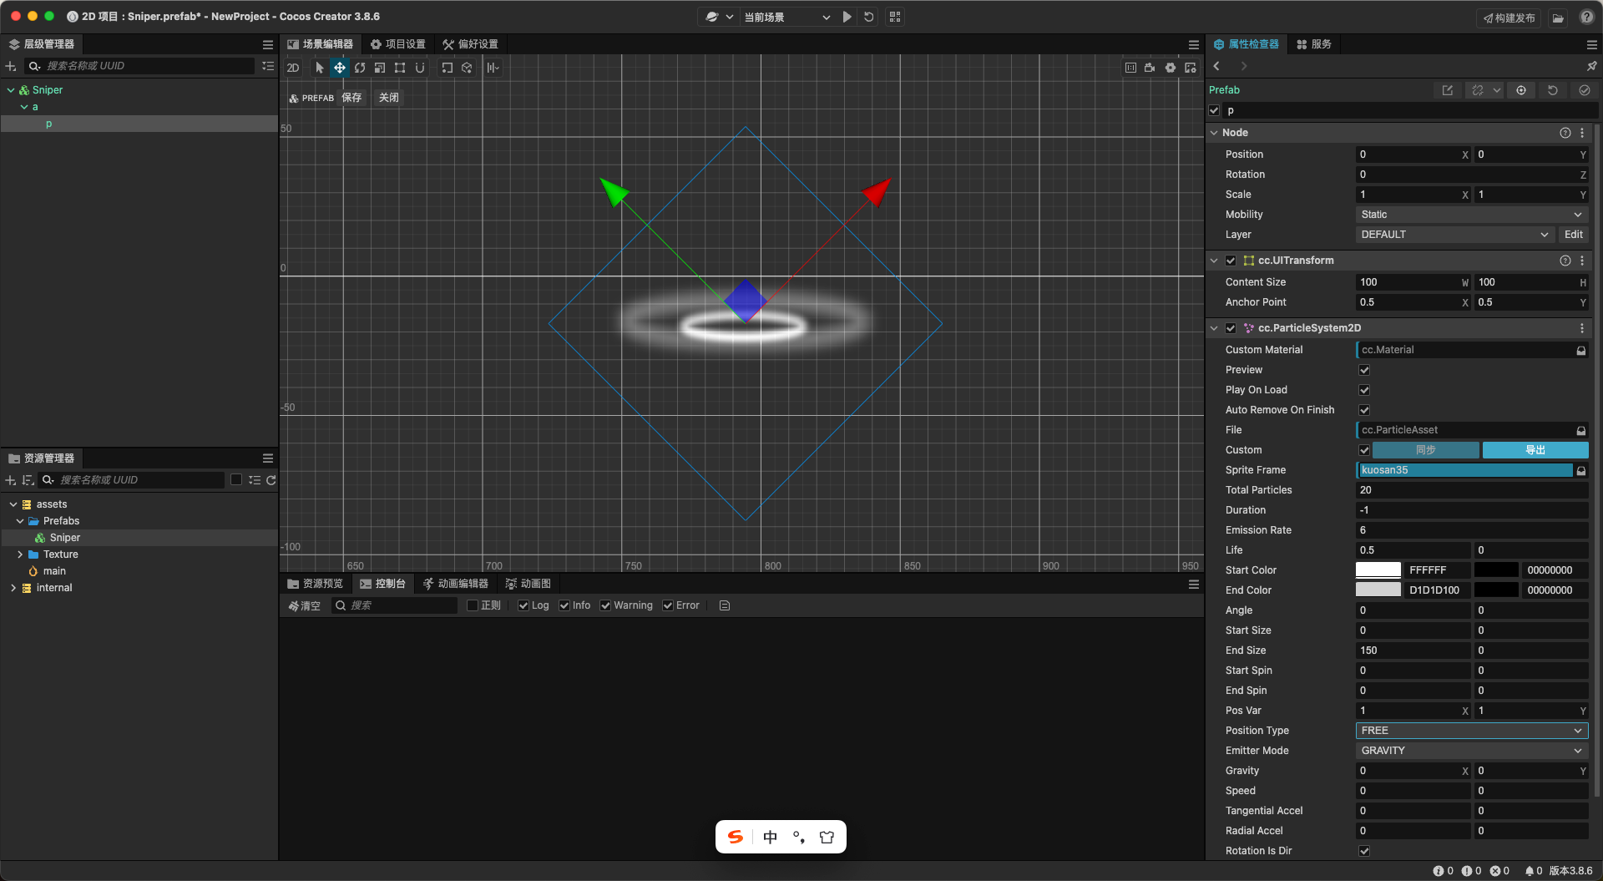This screenshot has width=1603, height=881.
Task: Open cc.ParticleSystem2D component options menu
Action: [x=1582, y=328]
